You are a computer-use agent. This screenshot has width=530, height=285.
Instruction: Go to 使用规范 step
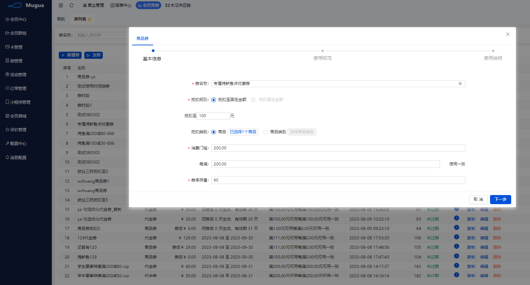pyautogui.click(x=322, y=58)
